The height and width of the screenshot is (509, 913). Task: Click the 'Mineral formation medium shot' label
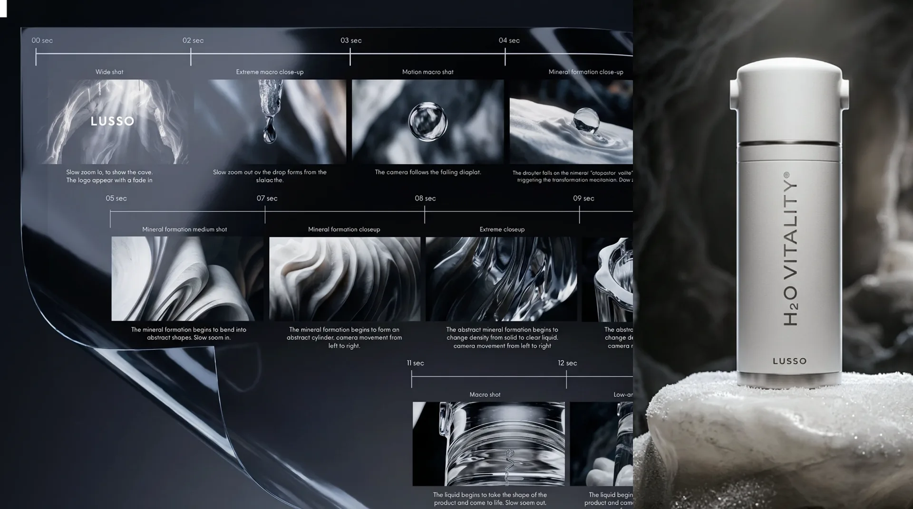(185, 229)
